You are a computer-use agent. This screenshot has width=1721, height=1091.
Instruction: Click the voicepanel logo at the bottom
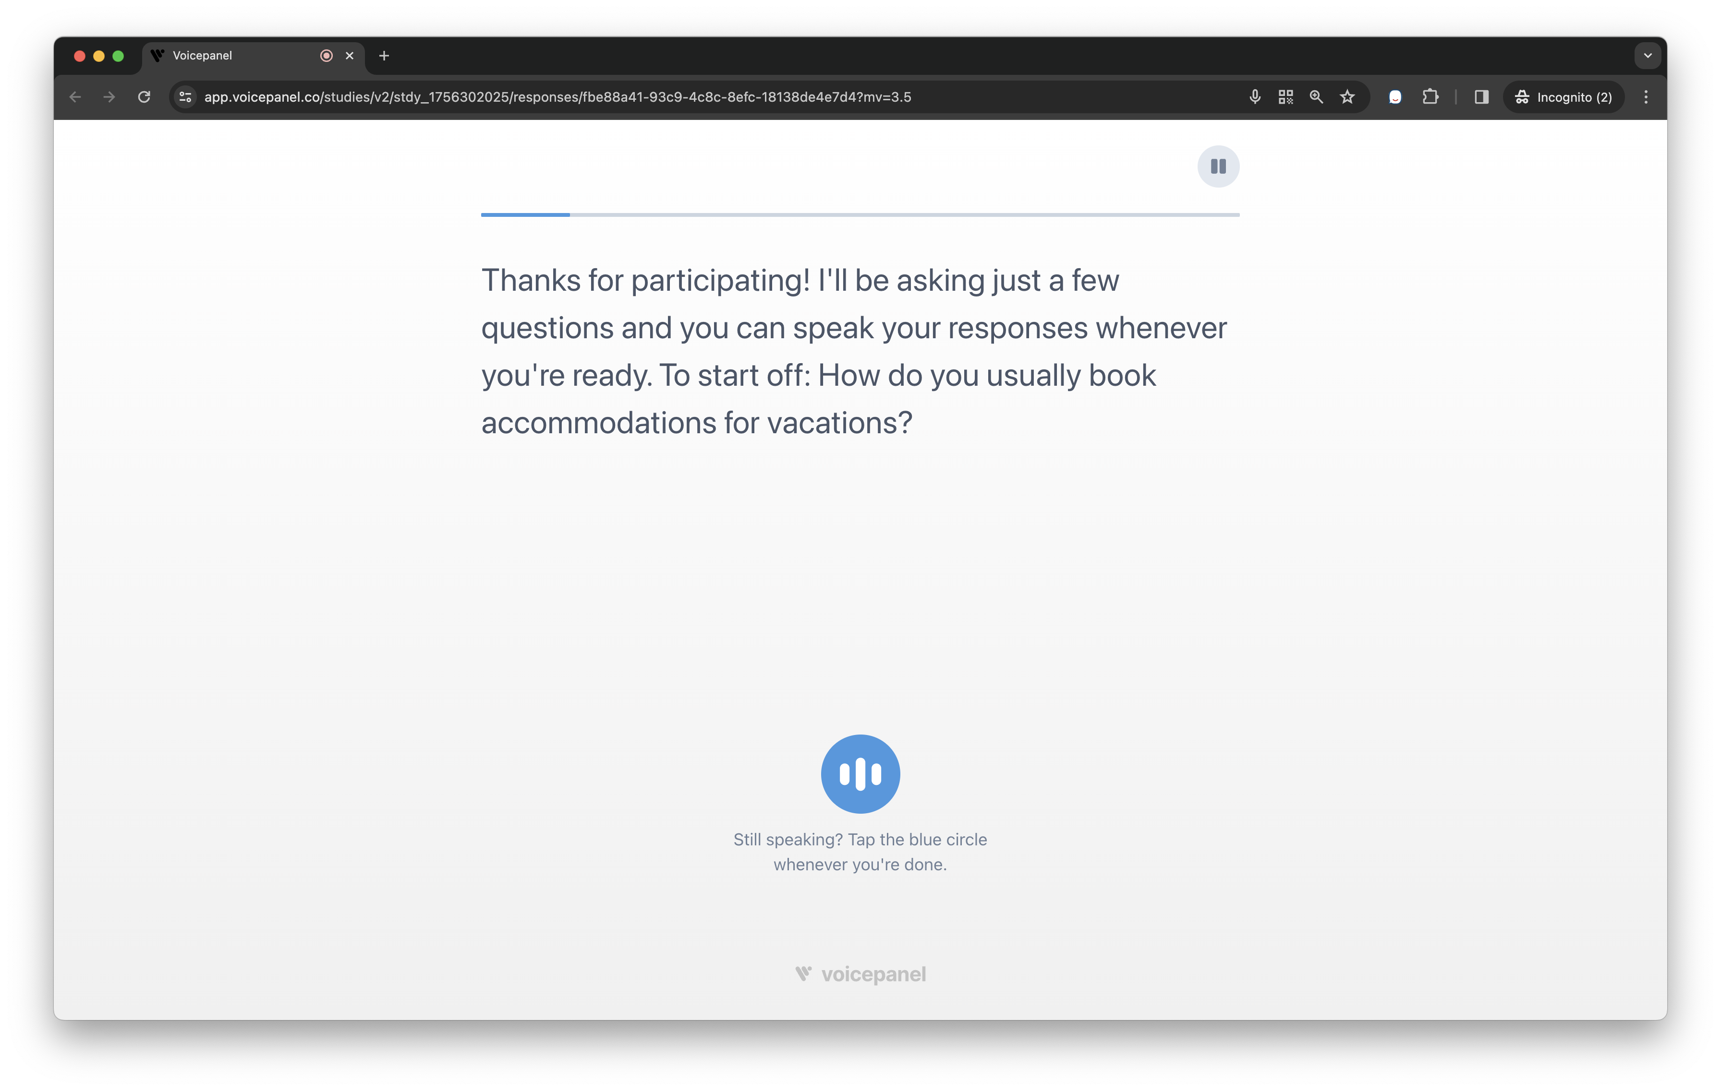click(860, 974)
